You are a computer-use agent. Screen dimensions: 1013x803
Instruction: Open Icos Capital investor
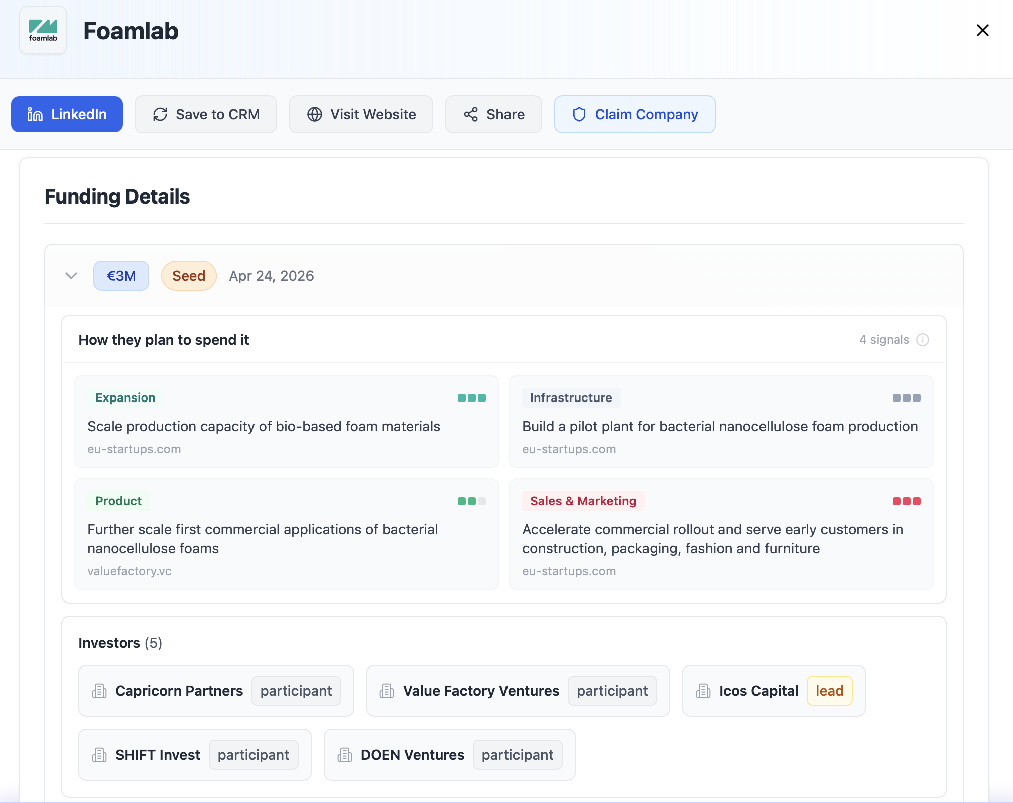coord(759,691)
